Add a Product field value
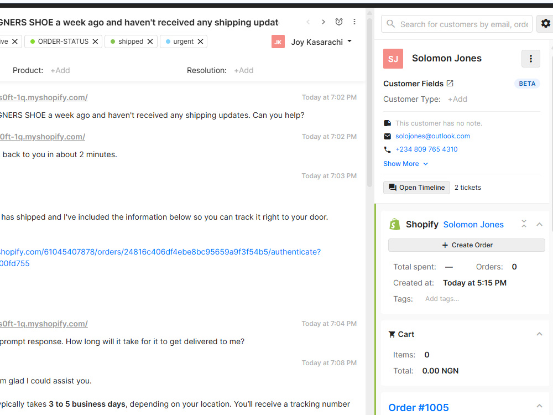 [60, 71]
